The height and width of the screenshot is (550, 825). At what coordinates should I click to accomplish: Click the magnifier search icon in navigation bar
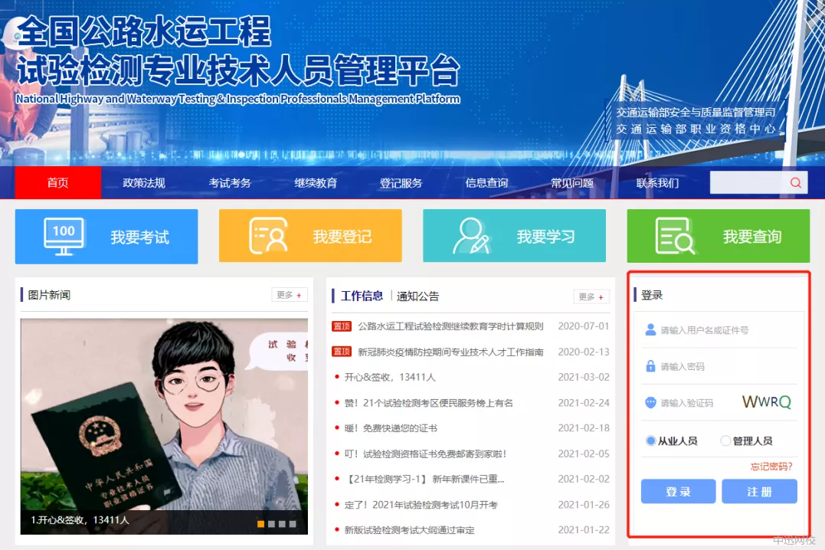pos(796,182)
